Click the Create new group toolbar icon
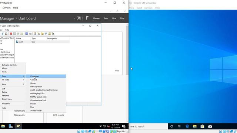 (39, 34)
